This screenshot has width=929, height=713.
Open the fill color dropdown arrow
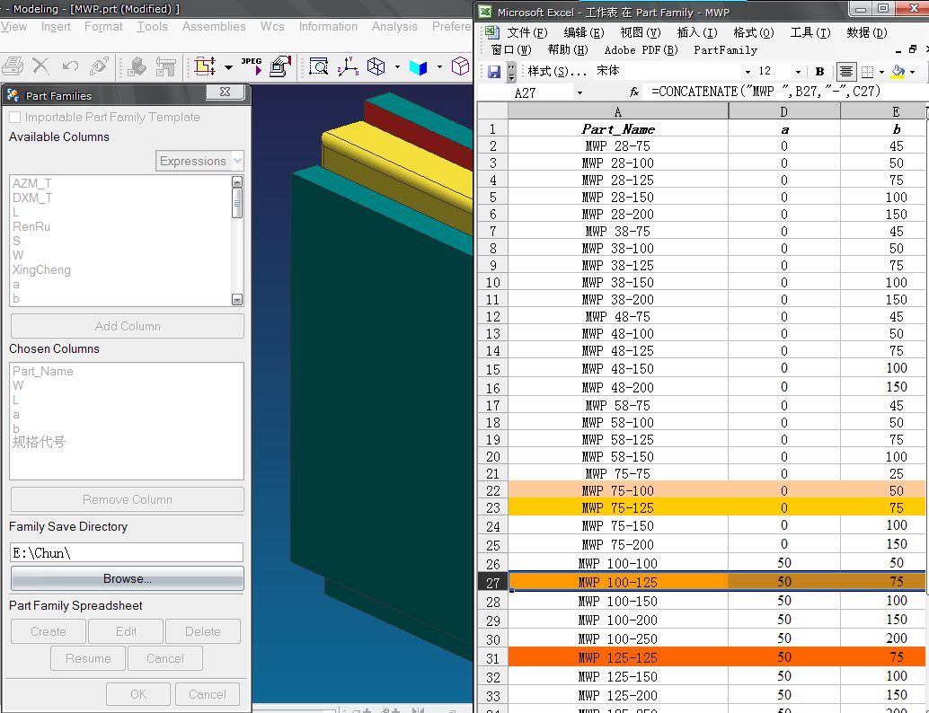913,72
